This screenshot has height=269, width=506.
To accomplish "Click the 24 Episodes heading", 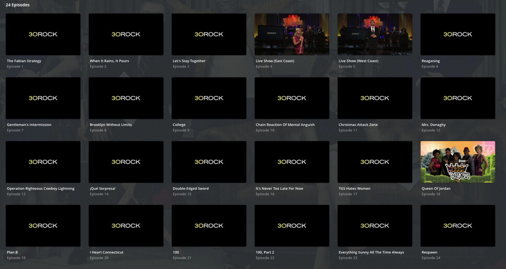I will pos(17,5).
